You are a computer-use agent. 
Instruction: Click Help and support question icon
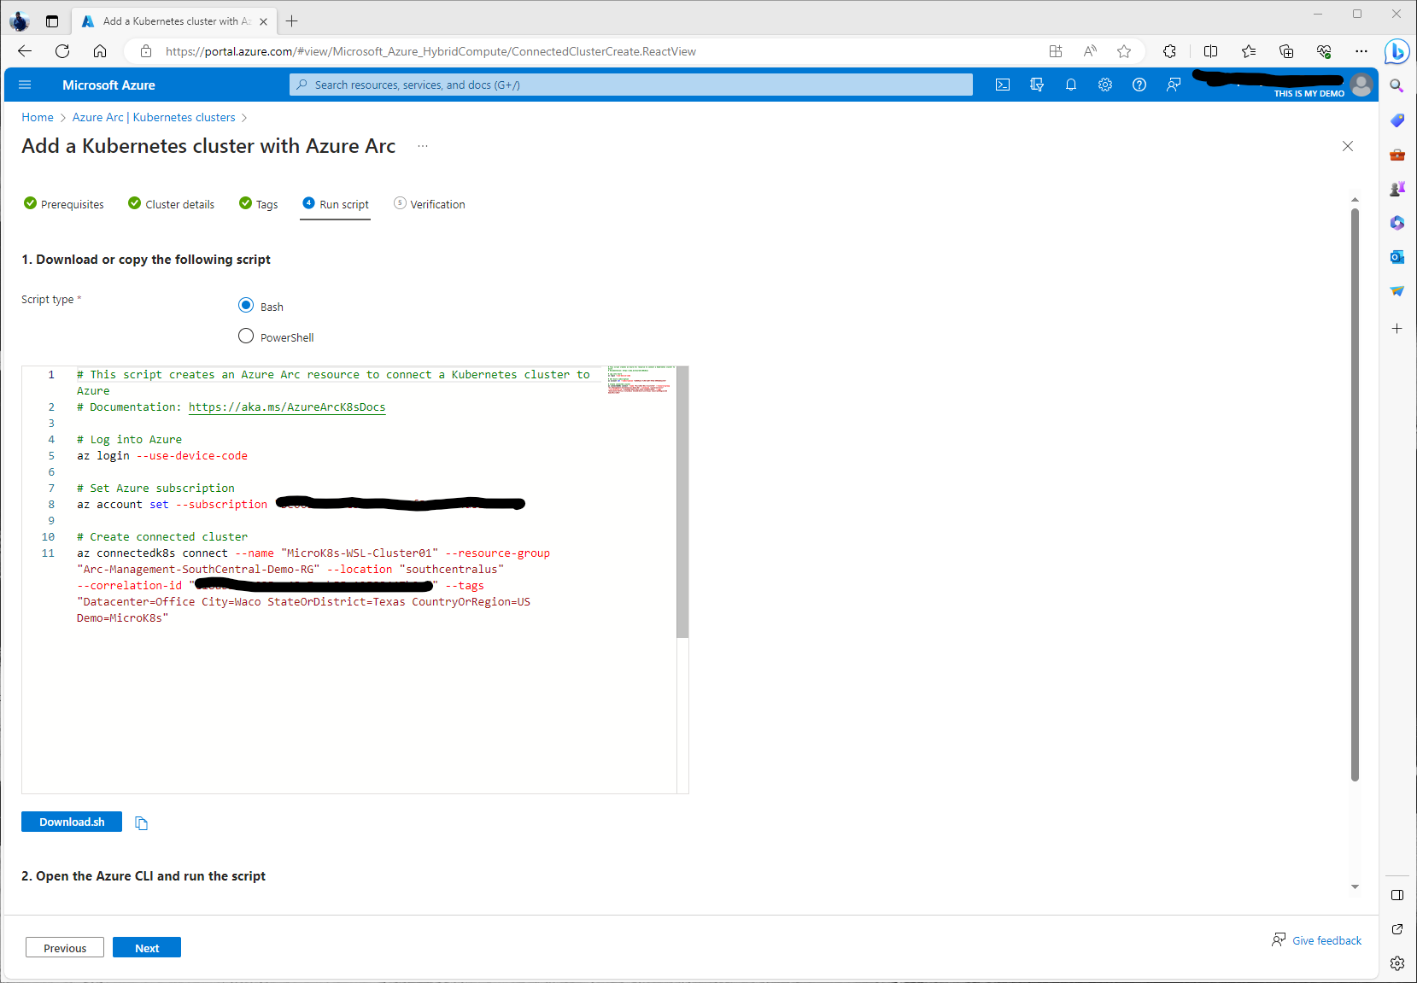1139,85
